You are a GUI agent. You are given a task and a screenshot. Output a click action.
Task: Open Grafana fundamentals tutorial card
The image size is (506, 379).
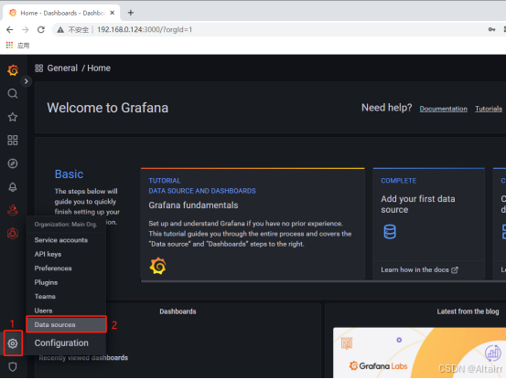[253, 224]
